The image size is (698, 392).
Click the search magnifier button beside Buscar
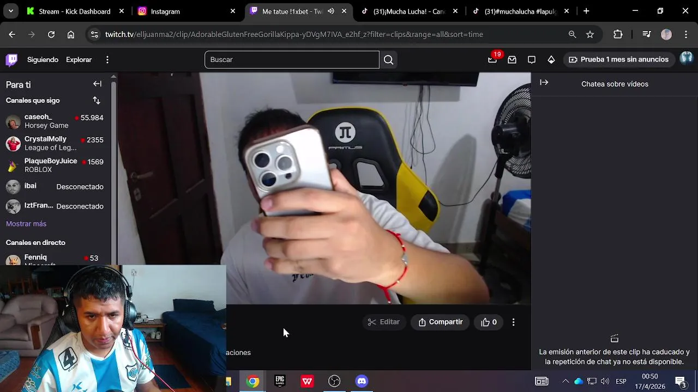coord(388,59)
